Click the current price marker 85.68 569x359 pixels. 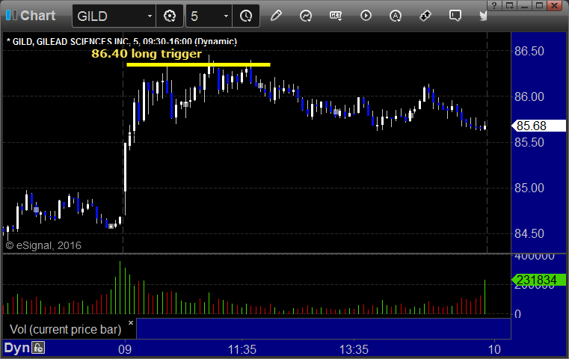point(538,126)
